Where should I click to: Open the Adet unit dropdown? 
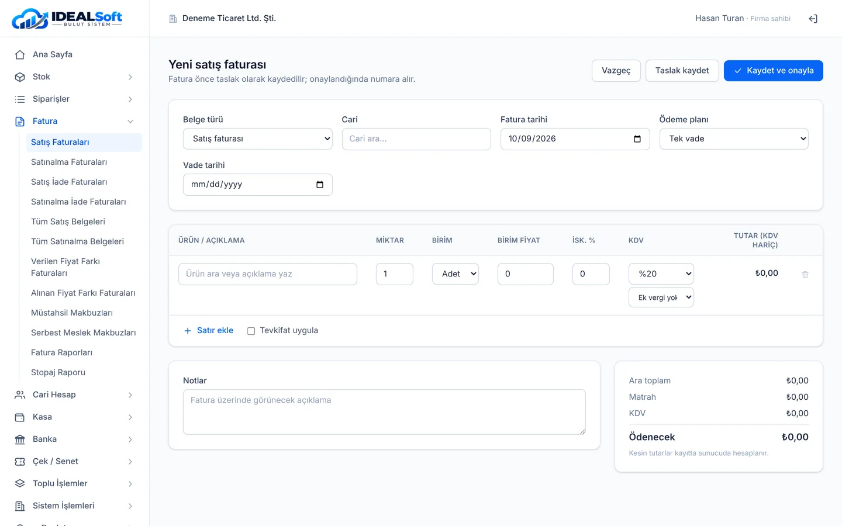pos(455,274)
